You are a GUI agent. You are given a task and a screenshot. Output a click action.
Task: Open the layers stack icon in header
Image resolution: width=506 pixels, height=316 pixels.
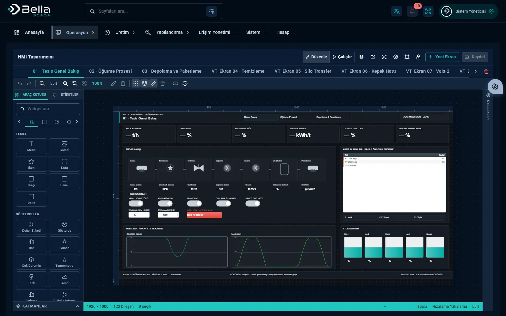pos(361,57)
